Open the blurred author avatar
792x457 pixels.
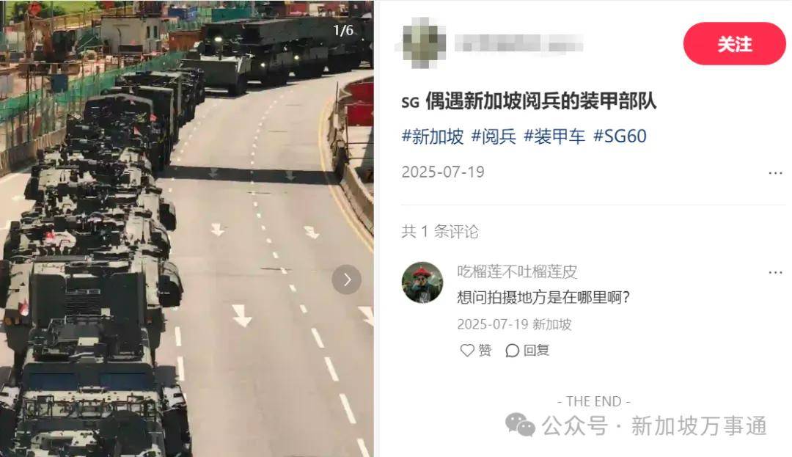click(420, 43)
